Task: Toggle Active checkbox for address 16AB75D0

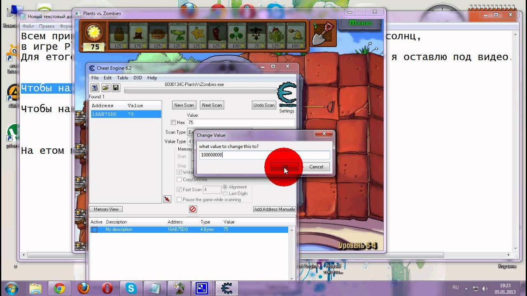Action: tap(94, 229)
